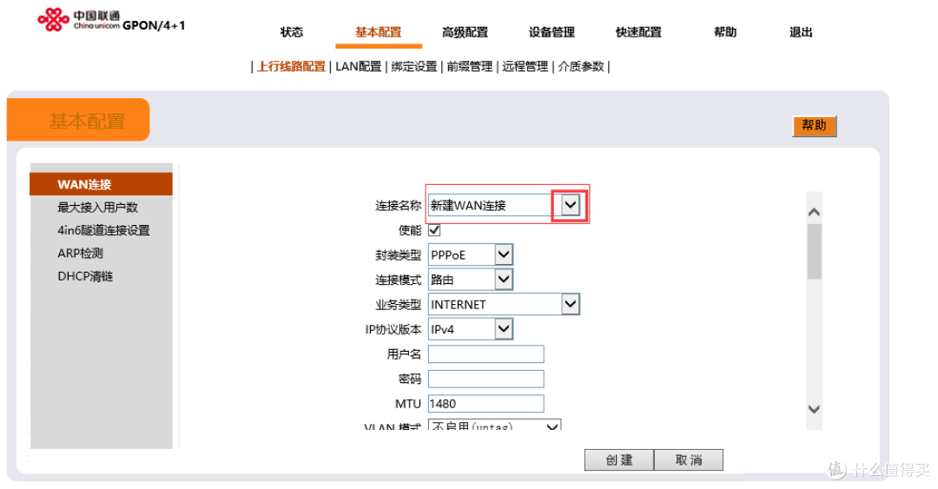Expand the 连接名称 dropdown arrow
This screenshot has height=489, width=938.
[570, 205]
